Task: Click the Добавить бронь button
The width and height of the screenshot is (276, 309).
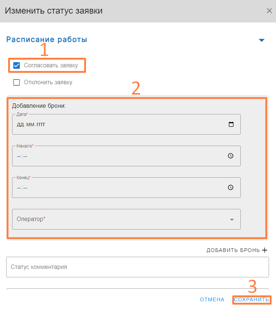Action: (x=234, y=250)
